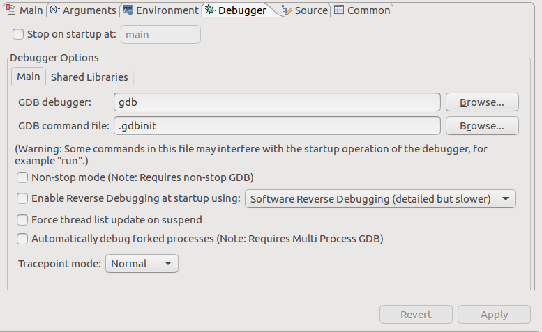The image size is (542, 332).
Task: Enable Stop on startup at checkbox
Action: pos(18,34)
